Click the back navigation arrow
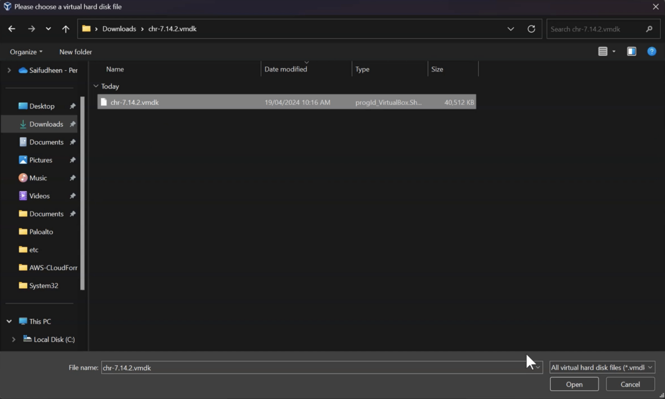 coord(11,28)
